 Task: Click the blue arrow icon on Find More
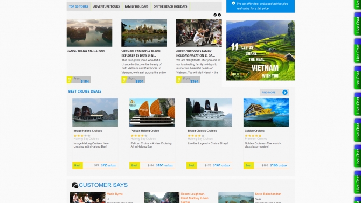click(285, 92)
